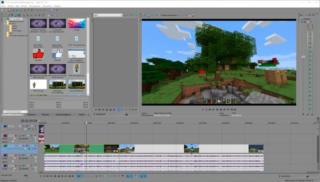320x182 pixels.
Task: Open the Вставка menu
Action: point(24,6)
